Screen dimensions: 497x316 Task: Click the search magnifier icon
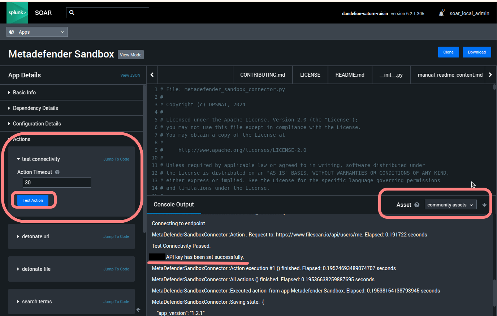tap(72, 13)
